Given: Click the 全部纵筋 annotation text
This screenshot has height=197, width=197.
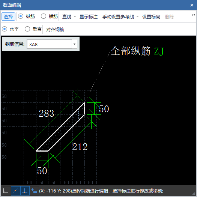Looking at the screenshot, I should (x=131, y=51).
